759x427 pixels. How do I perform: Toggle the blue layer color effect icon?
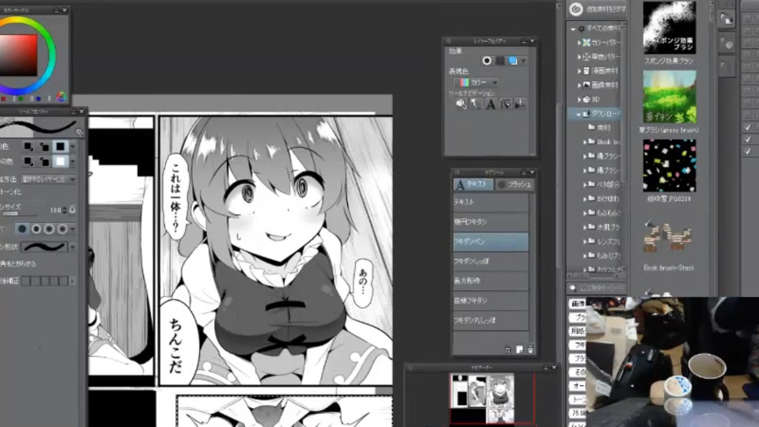pos(512,61)
